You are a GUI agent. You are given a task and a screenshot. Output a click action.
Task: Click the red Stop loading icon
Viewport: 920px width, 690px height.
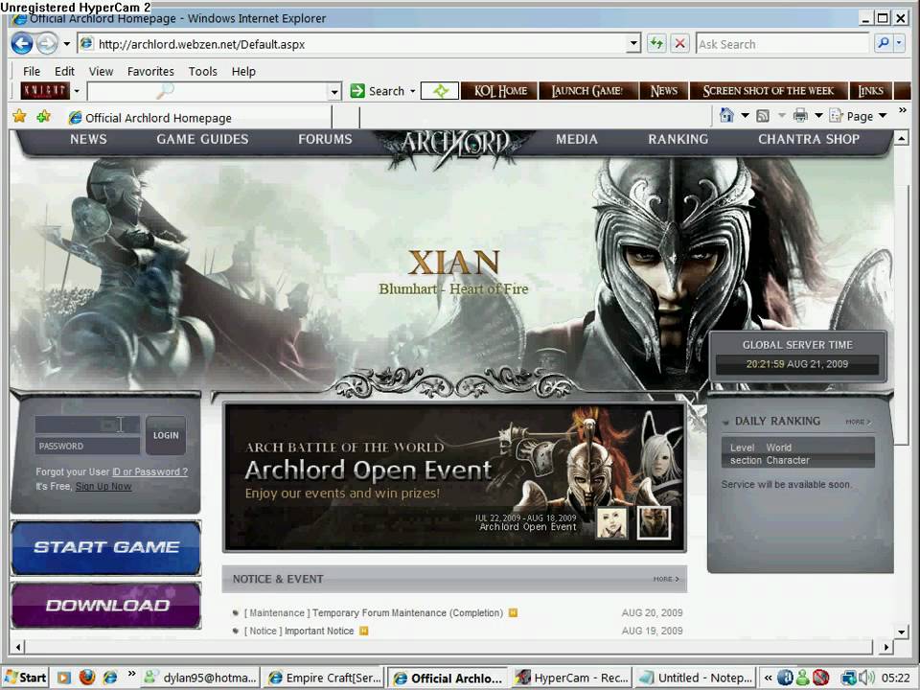[679, 43]
